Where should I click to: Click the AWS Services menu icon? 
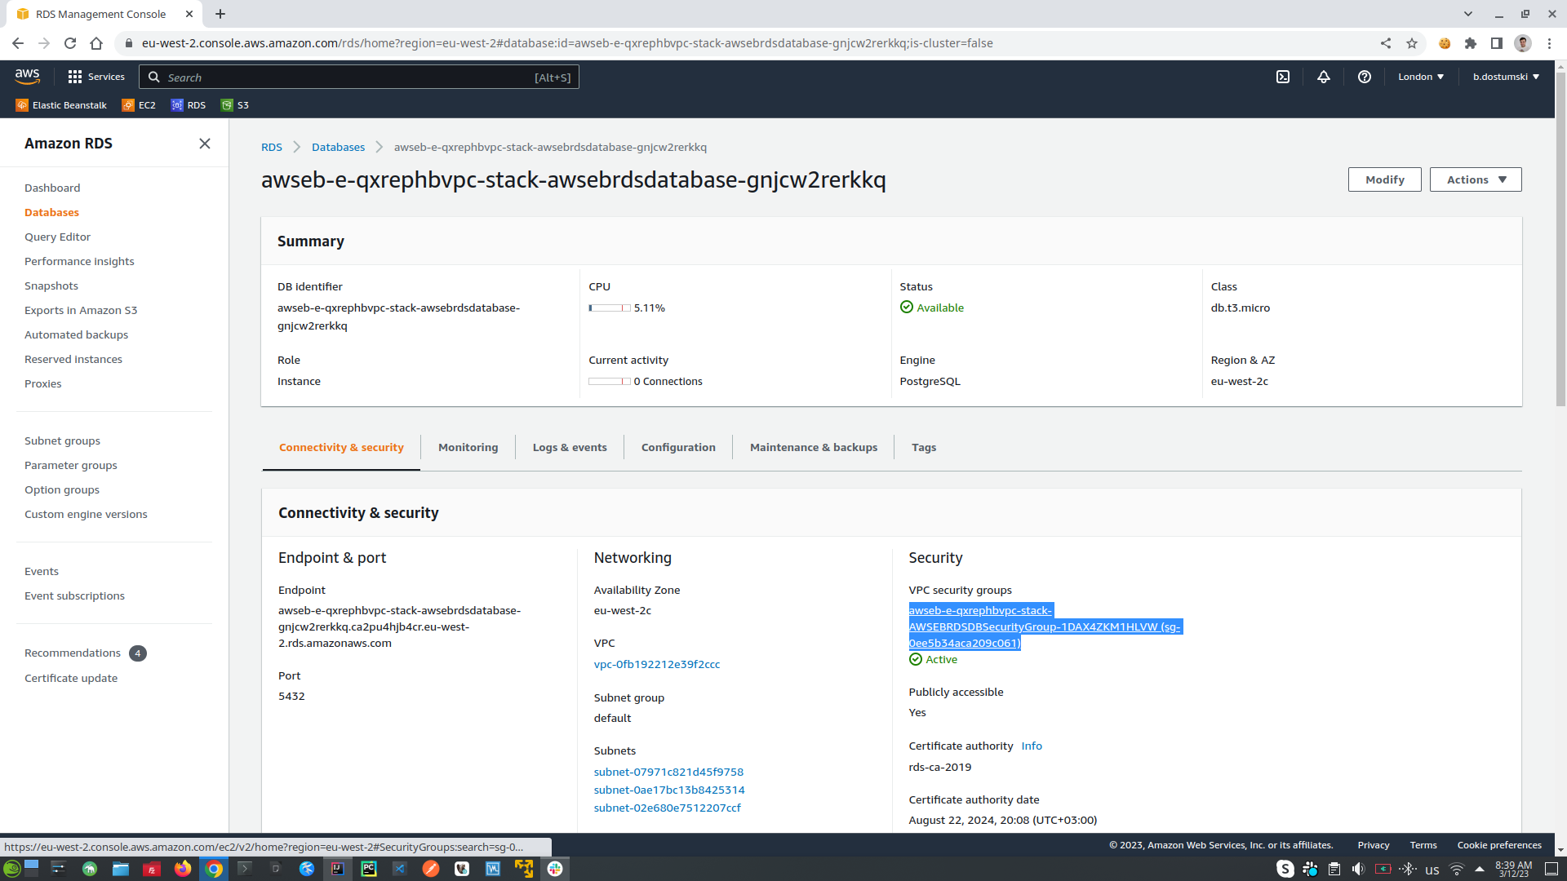(74, 77)
